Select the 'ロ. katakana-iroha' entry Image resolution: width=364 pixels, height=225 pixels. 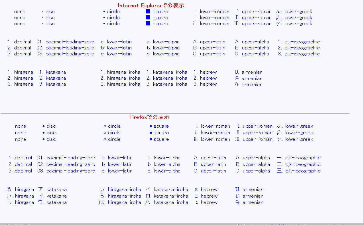167,196
